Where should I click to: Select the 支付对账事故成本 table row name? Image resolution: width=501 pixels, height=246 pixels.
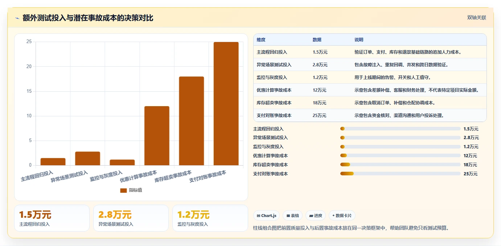click(274, 116)
